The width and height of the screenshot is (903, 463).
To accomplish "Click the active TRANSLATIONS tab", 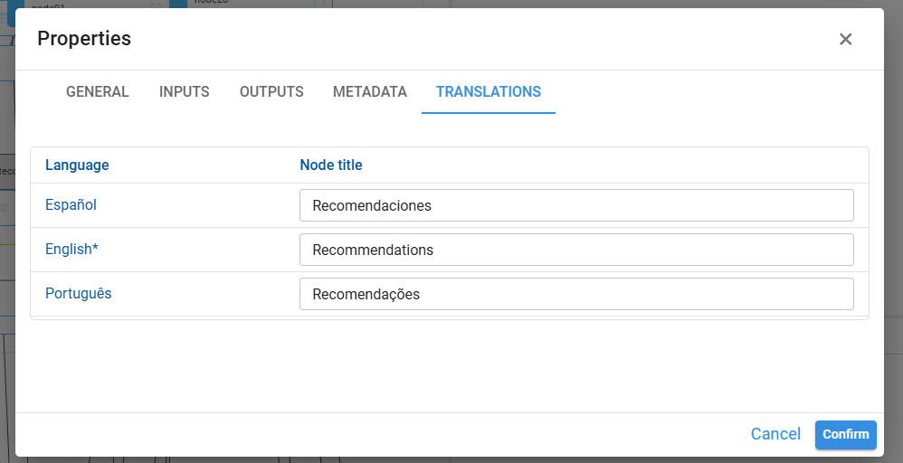I will pyautogui.click(x=489, y=92).
